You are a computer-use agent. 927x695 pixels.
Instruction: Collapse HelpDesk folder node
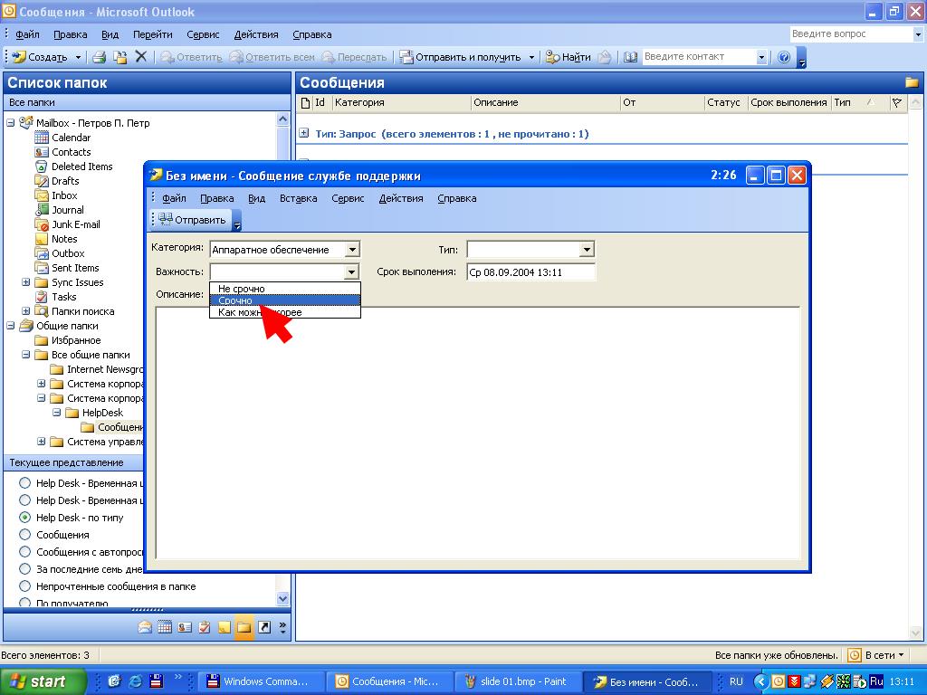(x=57, y=413)
